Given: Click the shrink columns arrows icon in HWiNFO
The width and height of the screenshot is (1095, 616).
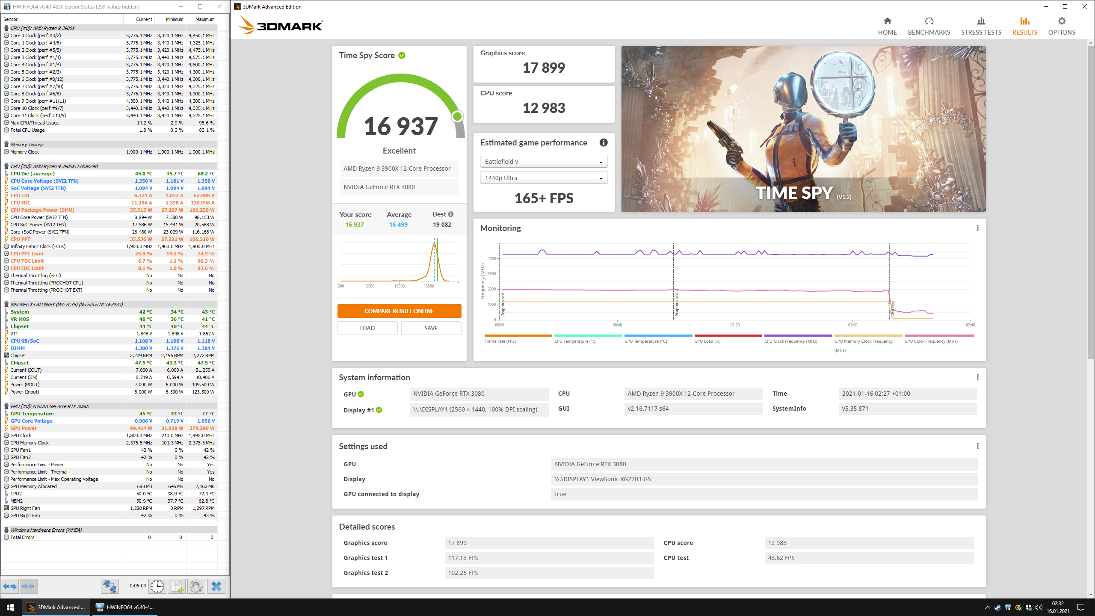Looking at the screenshot, I should point(28,586).
